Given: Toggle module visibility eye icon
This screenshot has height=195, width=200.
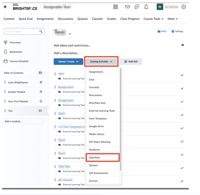Looking at the screenshot, I should [183, 45].
